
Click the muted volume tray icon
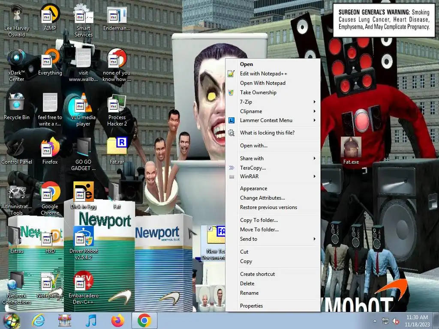pos(396,321)
